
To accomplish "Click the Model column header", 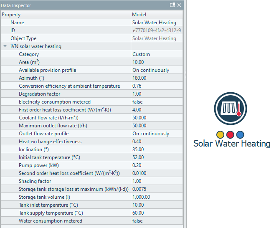I will (157, 15).
